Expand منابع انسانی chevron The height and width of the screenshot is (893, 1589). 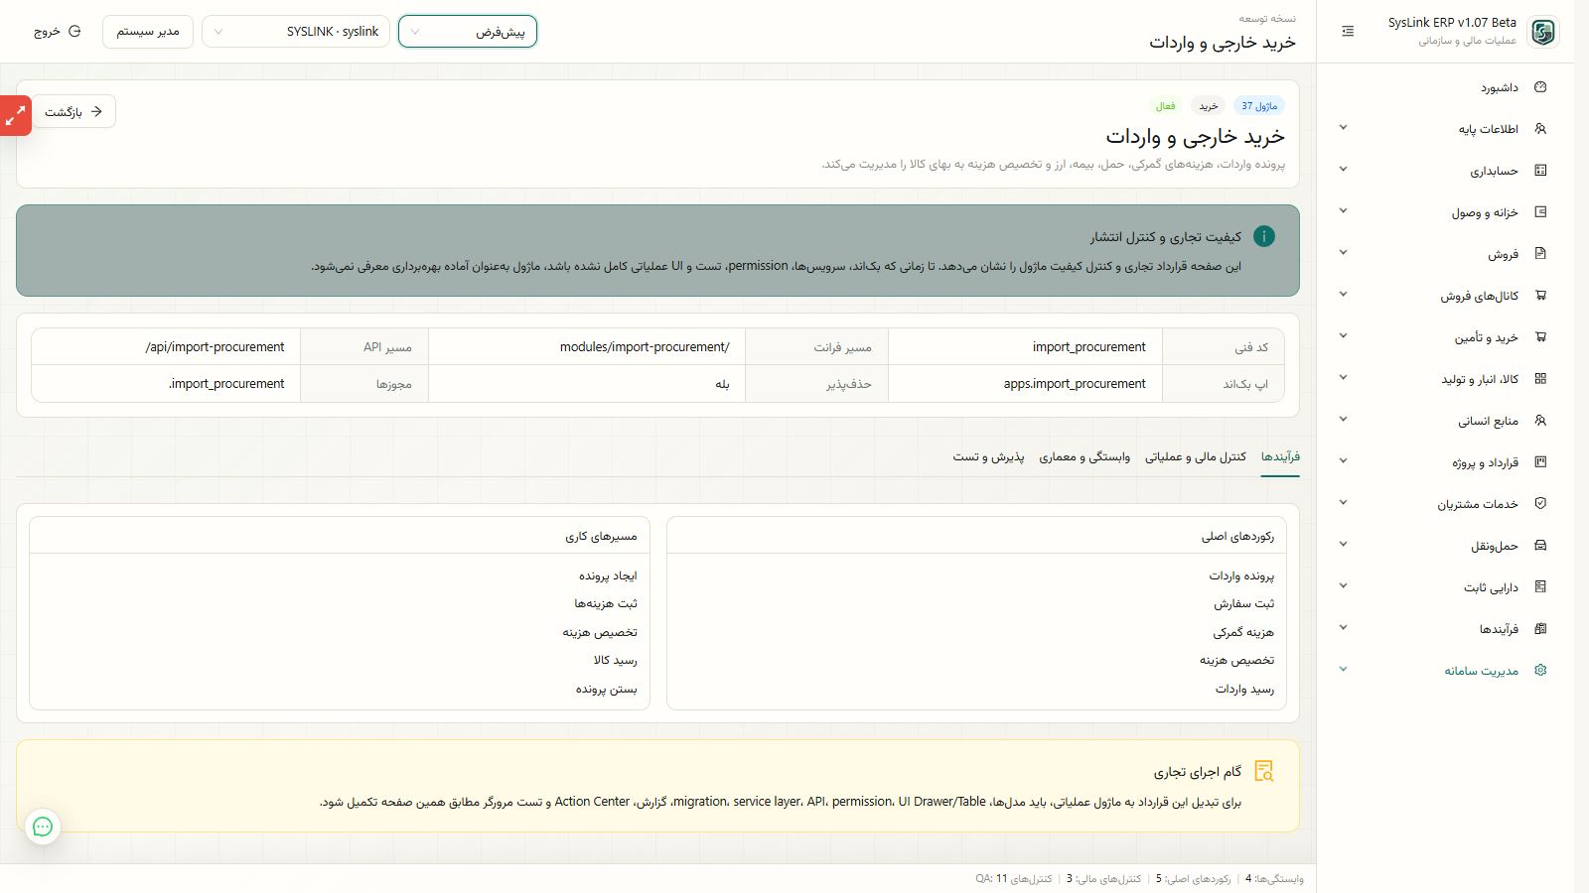[x=1343, y=420]
